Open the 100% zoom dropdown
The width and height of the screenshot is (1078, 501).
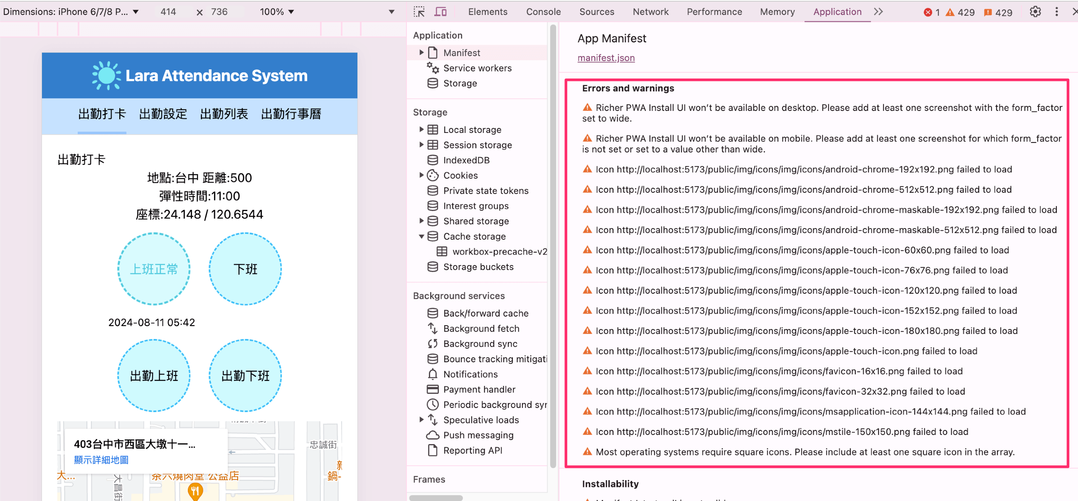pyautogui.click(x=277, y=12)
